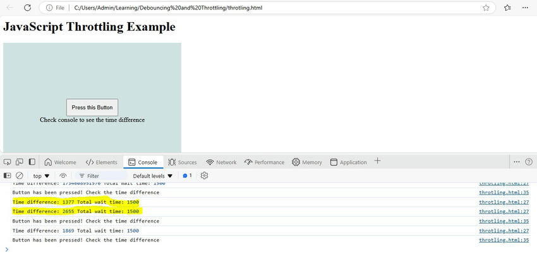The image size is (537, 261).
Task: Open the Sources tab
Action: point(182,162)
